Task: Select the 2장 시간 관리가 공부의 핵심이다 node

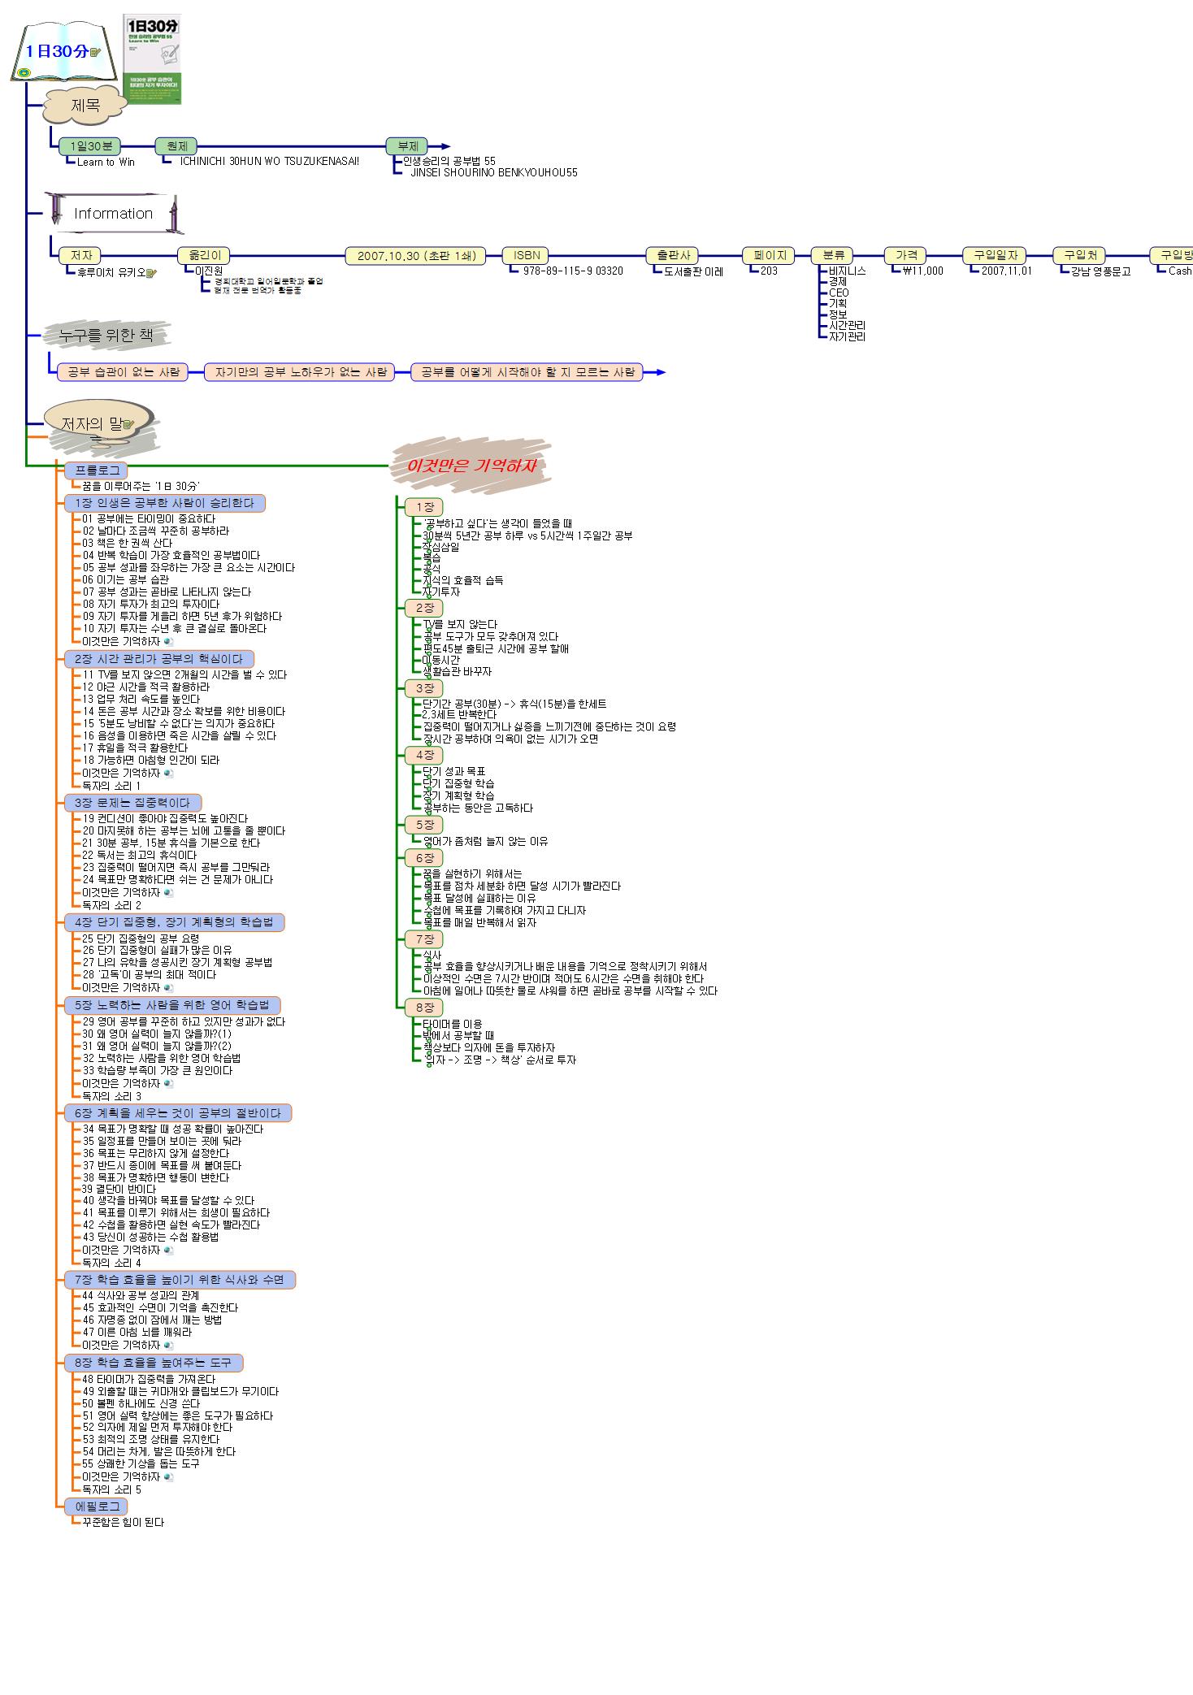Action: [158, 658]
